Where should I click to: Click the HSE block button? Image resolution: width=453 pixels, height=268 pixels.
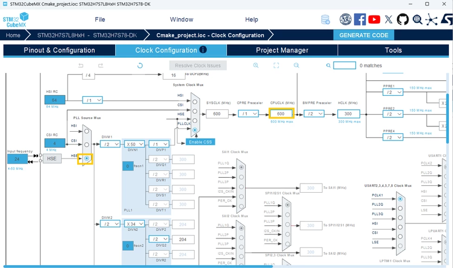(52, 159)
